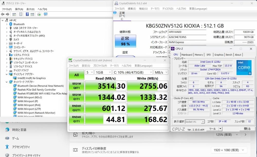Click the drive icon beside ディスク ドライブ
Image resolution: width=257 pixels, height=157 pixels.
[11, 70]
